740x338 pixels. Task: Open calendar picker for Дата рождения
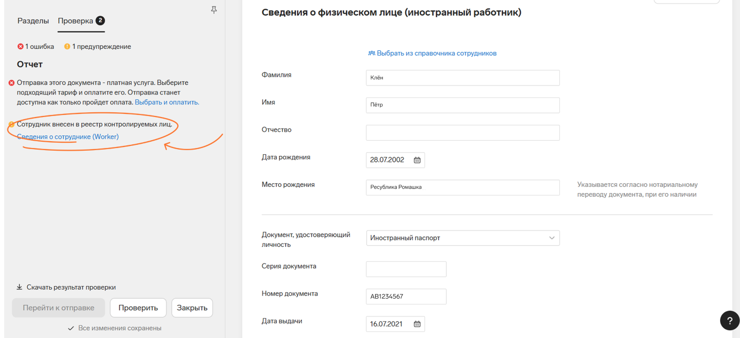tap(417, 160)
